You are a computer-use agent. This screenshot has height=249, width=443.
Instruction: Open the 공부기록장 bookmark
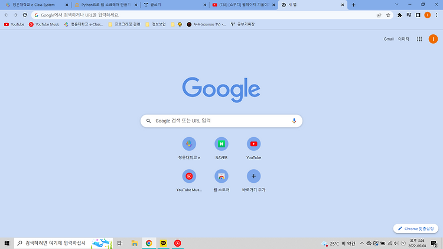(243, 24)
